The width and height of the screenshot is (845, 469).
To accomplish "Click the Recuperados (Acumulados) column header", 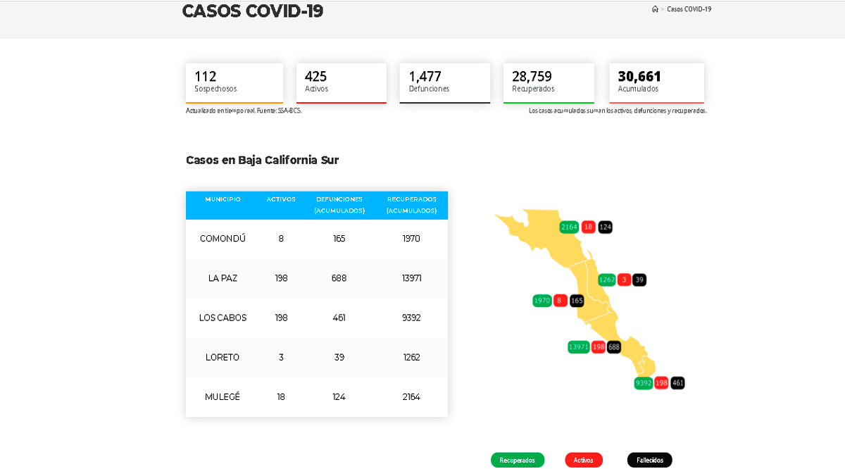I will click(x=411, y=205).
